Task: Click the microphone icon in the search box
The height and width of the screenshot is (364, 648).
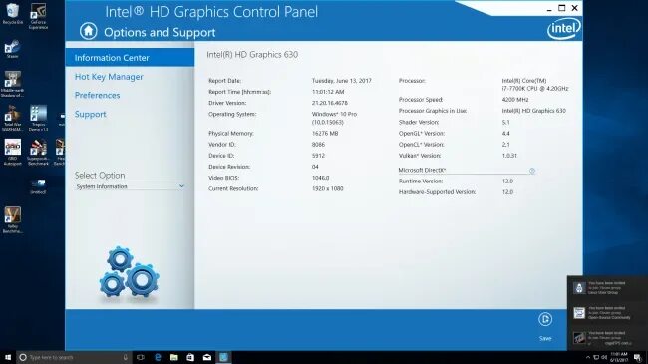Action: pyautogui.click(x=125, y=357)
